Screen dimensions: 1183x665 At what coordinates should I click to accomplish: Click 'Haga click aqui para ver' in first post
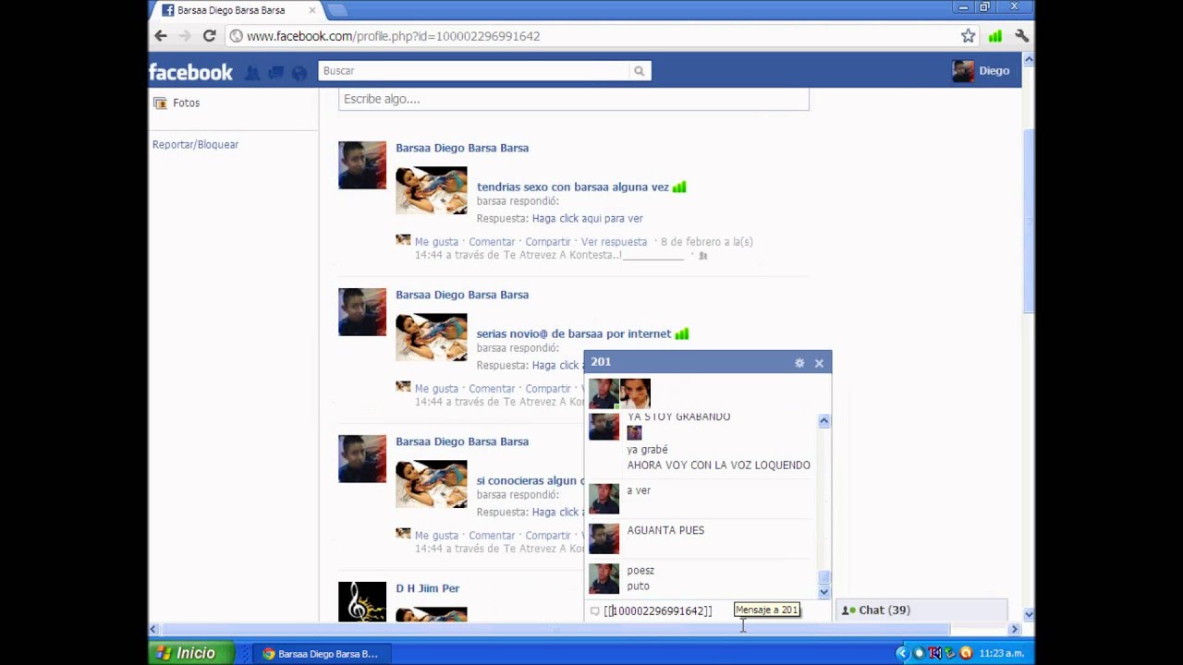pyautogui.click(x=588, y=218)
